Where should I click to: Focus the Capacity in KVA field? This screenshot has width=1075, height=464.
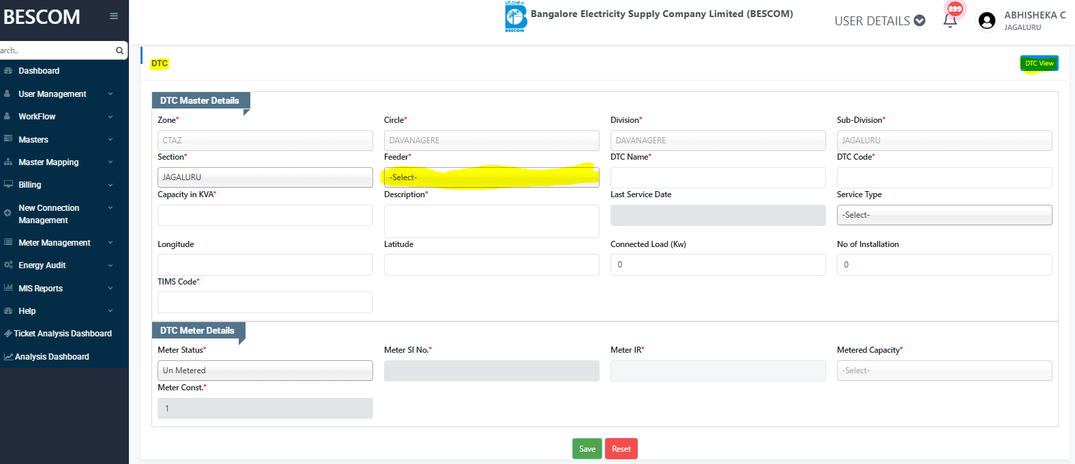[265, 215]
